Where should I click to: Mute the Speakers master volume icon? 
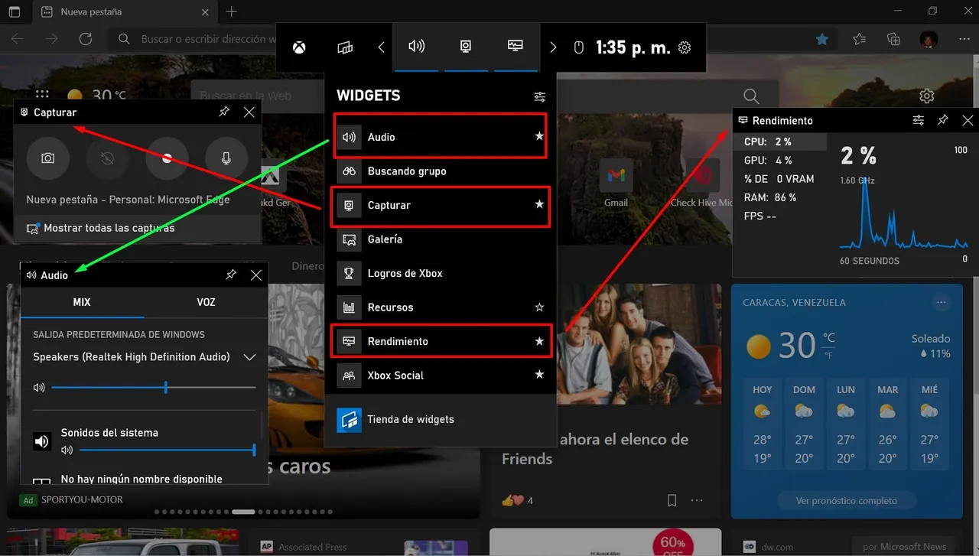pos(39,388)
